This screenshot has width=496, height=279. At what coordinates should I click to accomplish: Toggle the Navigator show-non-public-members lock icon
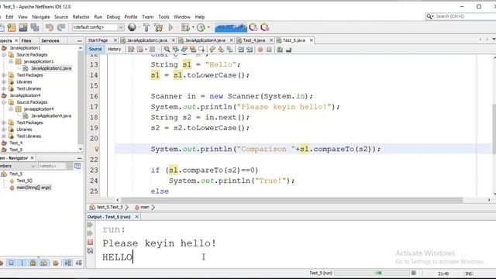[x=33, y=263]
